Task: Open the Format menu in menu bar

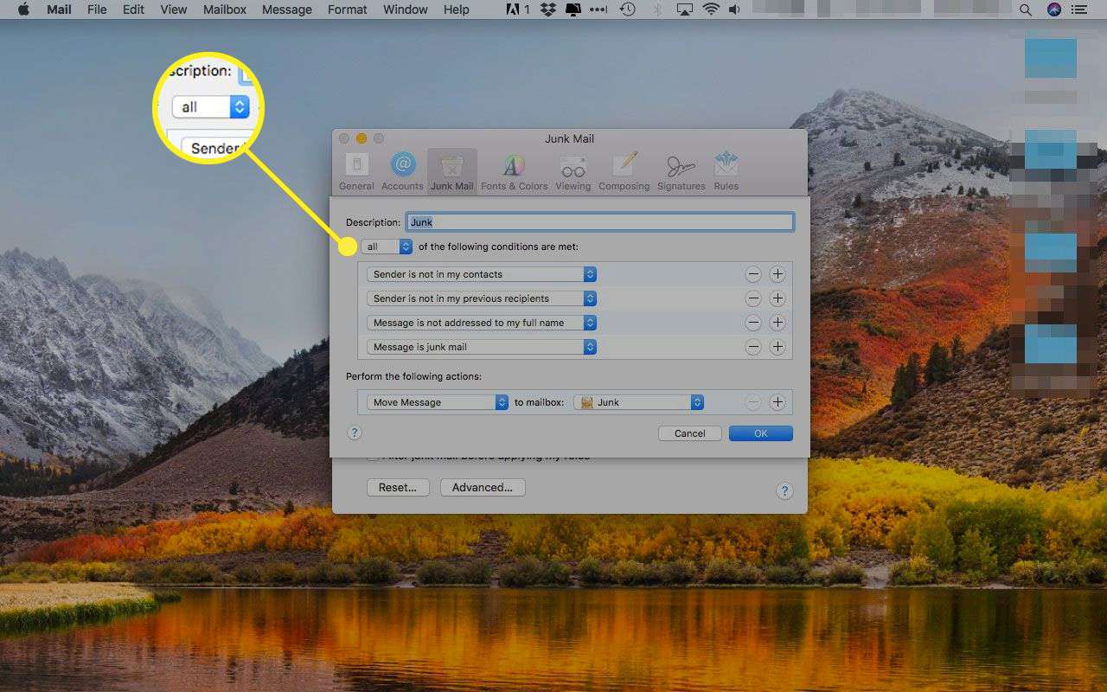Action: click(x=347, y=10)
